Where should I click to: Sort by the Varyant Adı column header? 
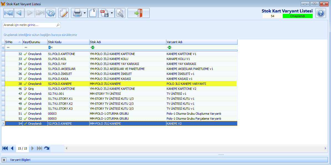[202, 42]
